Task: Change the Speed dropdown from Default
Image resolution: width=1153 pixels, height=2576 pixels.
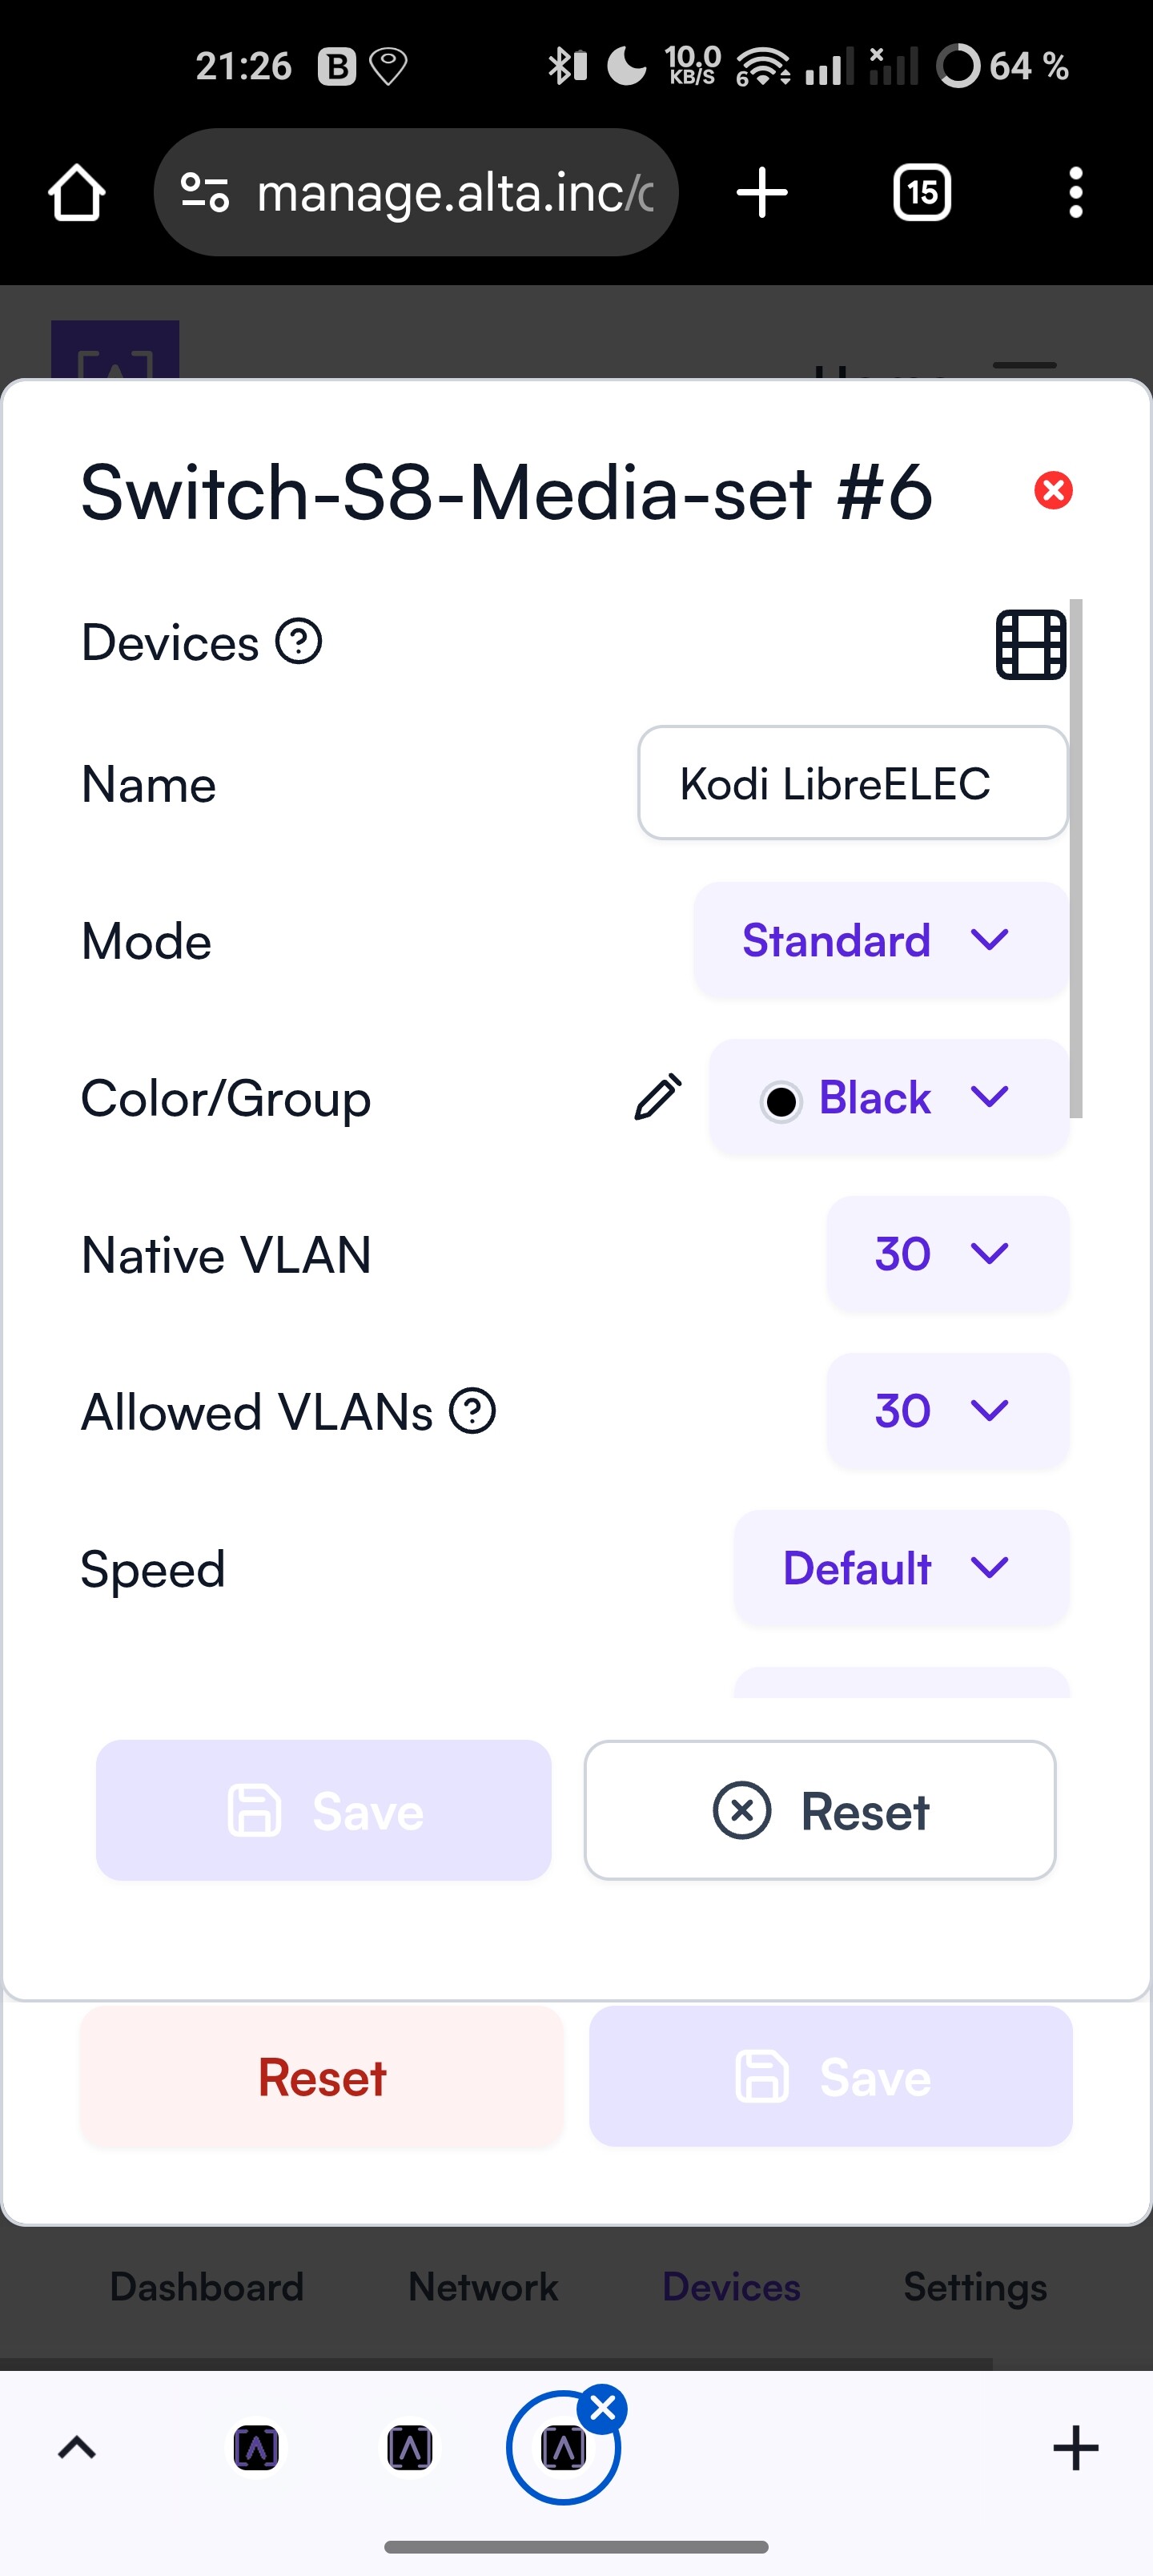Action: point(901,1568)
